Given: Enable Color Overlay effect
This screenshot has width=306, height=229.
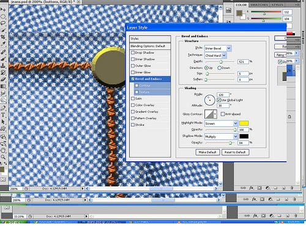Looking at the screenshot, I should (x=133, y=105).
